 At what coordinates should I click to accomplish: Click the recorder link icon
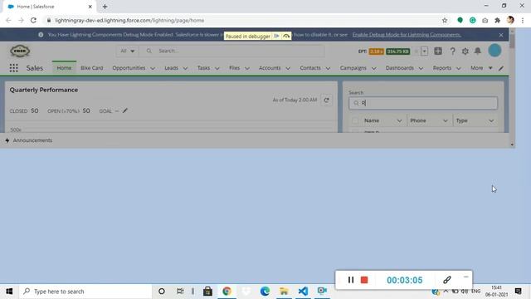(446, 280)
